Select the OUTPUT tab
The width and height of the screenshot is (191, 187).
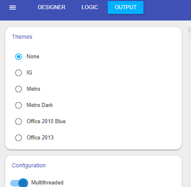[x=126, y=7]
